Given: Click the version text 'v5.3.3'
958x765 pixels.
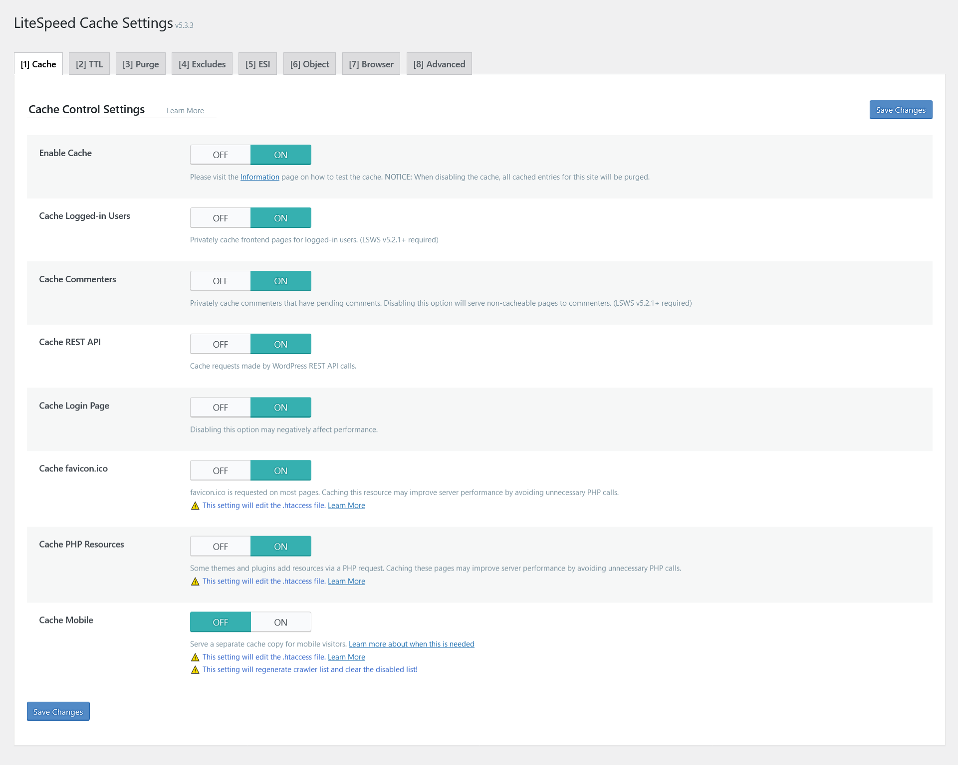Looking at the screenshot, I should pos(184,25).
